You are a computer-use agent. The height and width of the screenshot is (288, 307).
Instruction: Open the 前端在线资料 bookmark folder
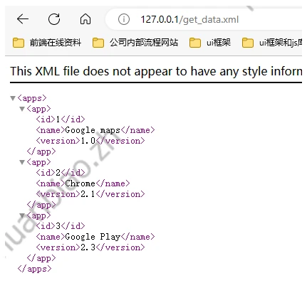point(47,43)
